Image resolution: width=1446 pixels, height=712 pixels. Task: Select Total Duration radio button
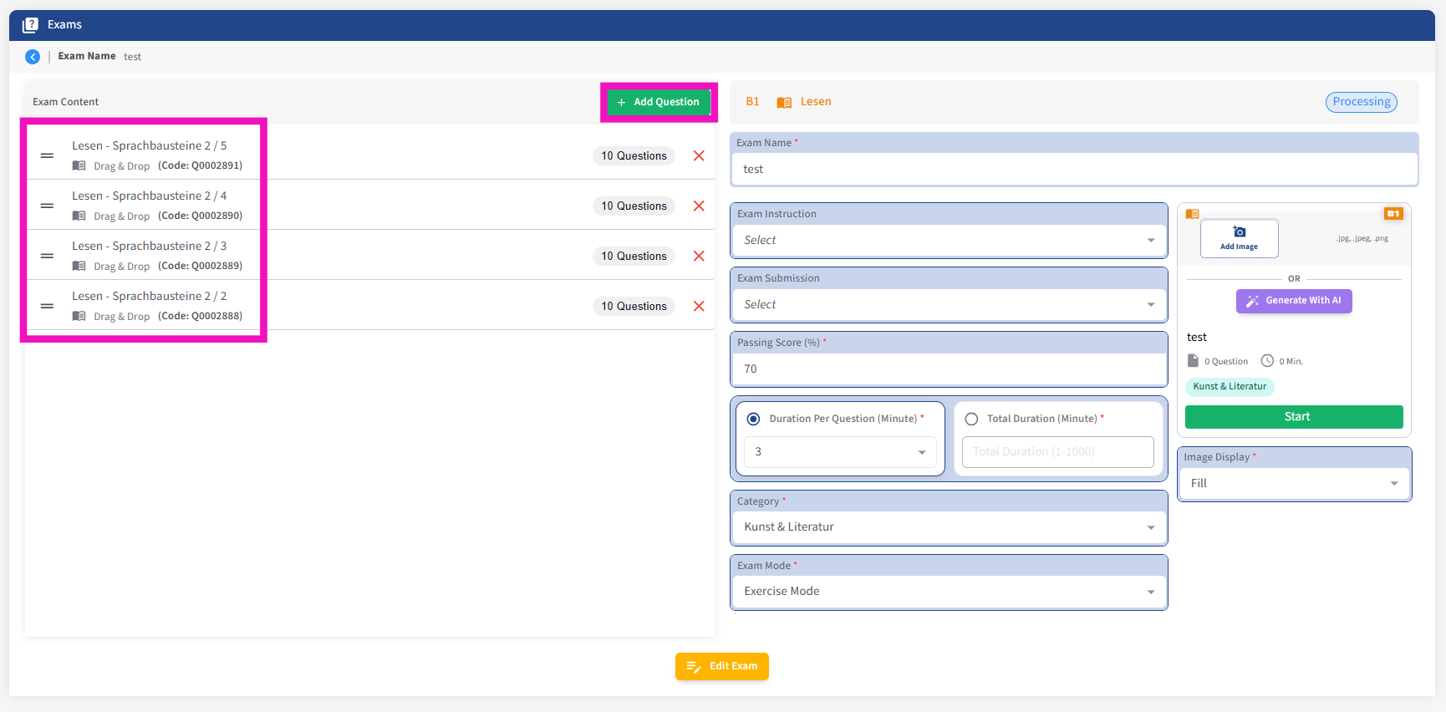coord(971,419)
